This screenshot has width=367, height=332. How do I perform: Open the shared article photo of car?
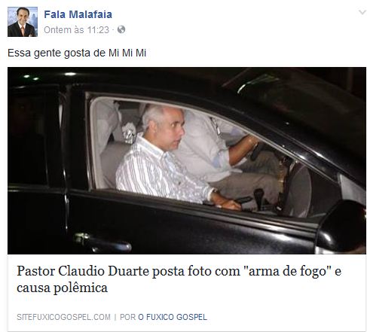187,160
